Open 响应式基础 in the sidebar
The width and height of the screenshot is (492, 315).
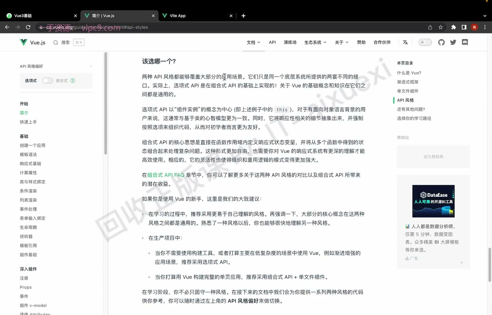click(x=30, y=164)
